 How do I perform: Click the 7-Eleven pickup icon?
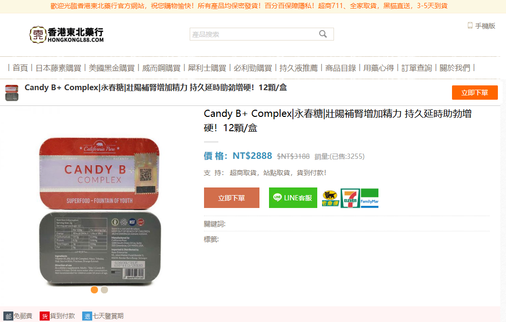pos(350,198)
